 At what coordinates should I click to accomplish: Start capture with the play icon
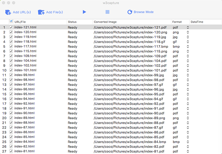84,12
